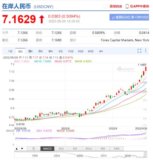153x161 pixels.
Task: Click the 2022/8 date axis label
Action: pyautogui.click(x=65, y=129)
